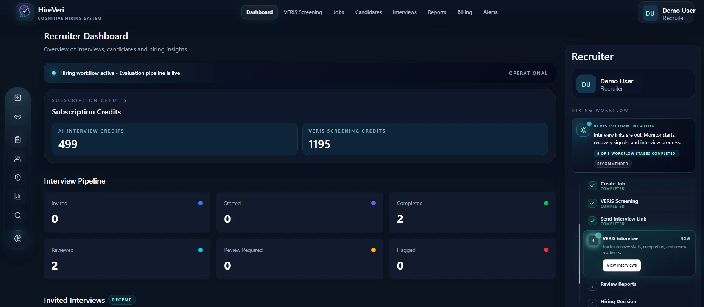The image size is (704, 307).
Task: Click the plus-square create icon in sidebar
Action: (18, 98)
